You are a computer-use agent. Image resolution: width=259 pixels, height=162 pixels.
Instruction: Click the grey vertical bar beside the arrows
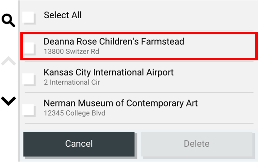19,81
